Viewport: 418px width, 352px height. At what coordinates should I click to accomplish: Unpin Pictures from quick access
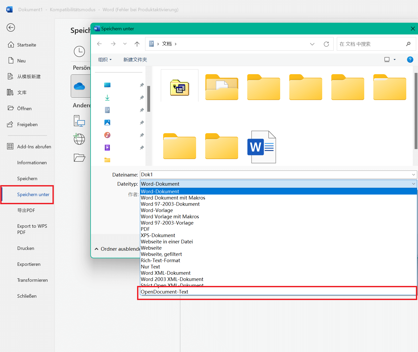pyautogui.click(x=142, y=122)
